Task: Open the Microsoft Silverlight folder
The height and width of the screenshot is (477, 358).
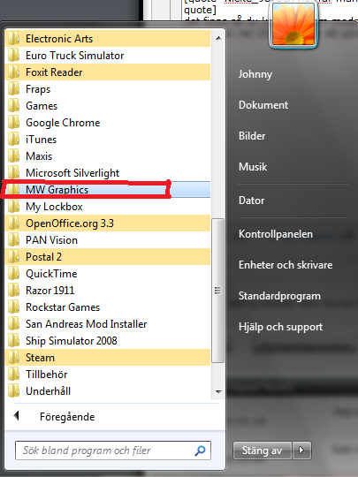Action: pos(108,173)
